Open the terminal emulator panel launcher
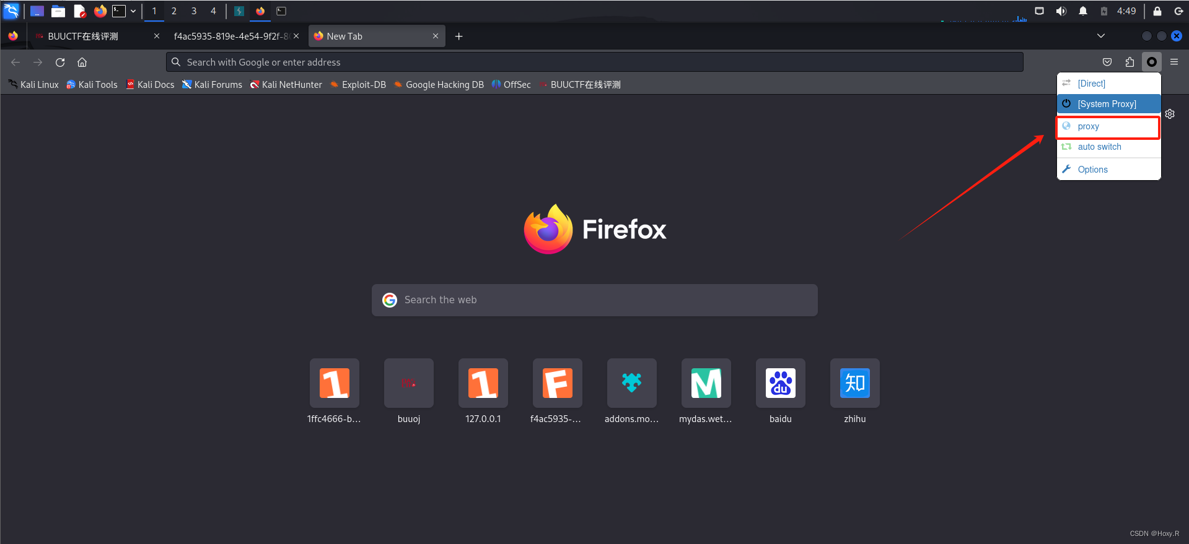 click(x=119, y=11)
